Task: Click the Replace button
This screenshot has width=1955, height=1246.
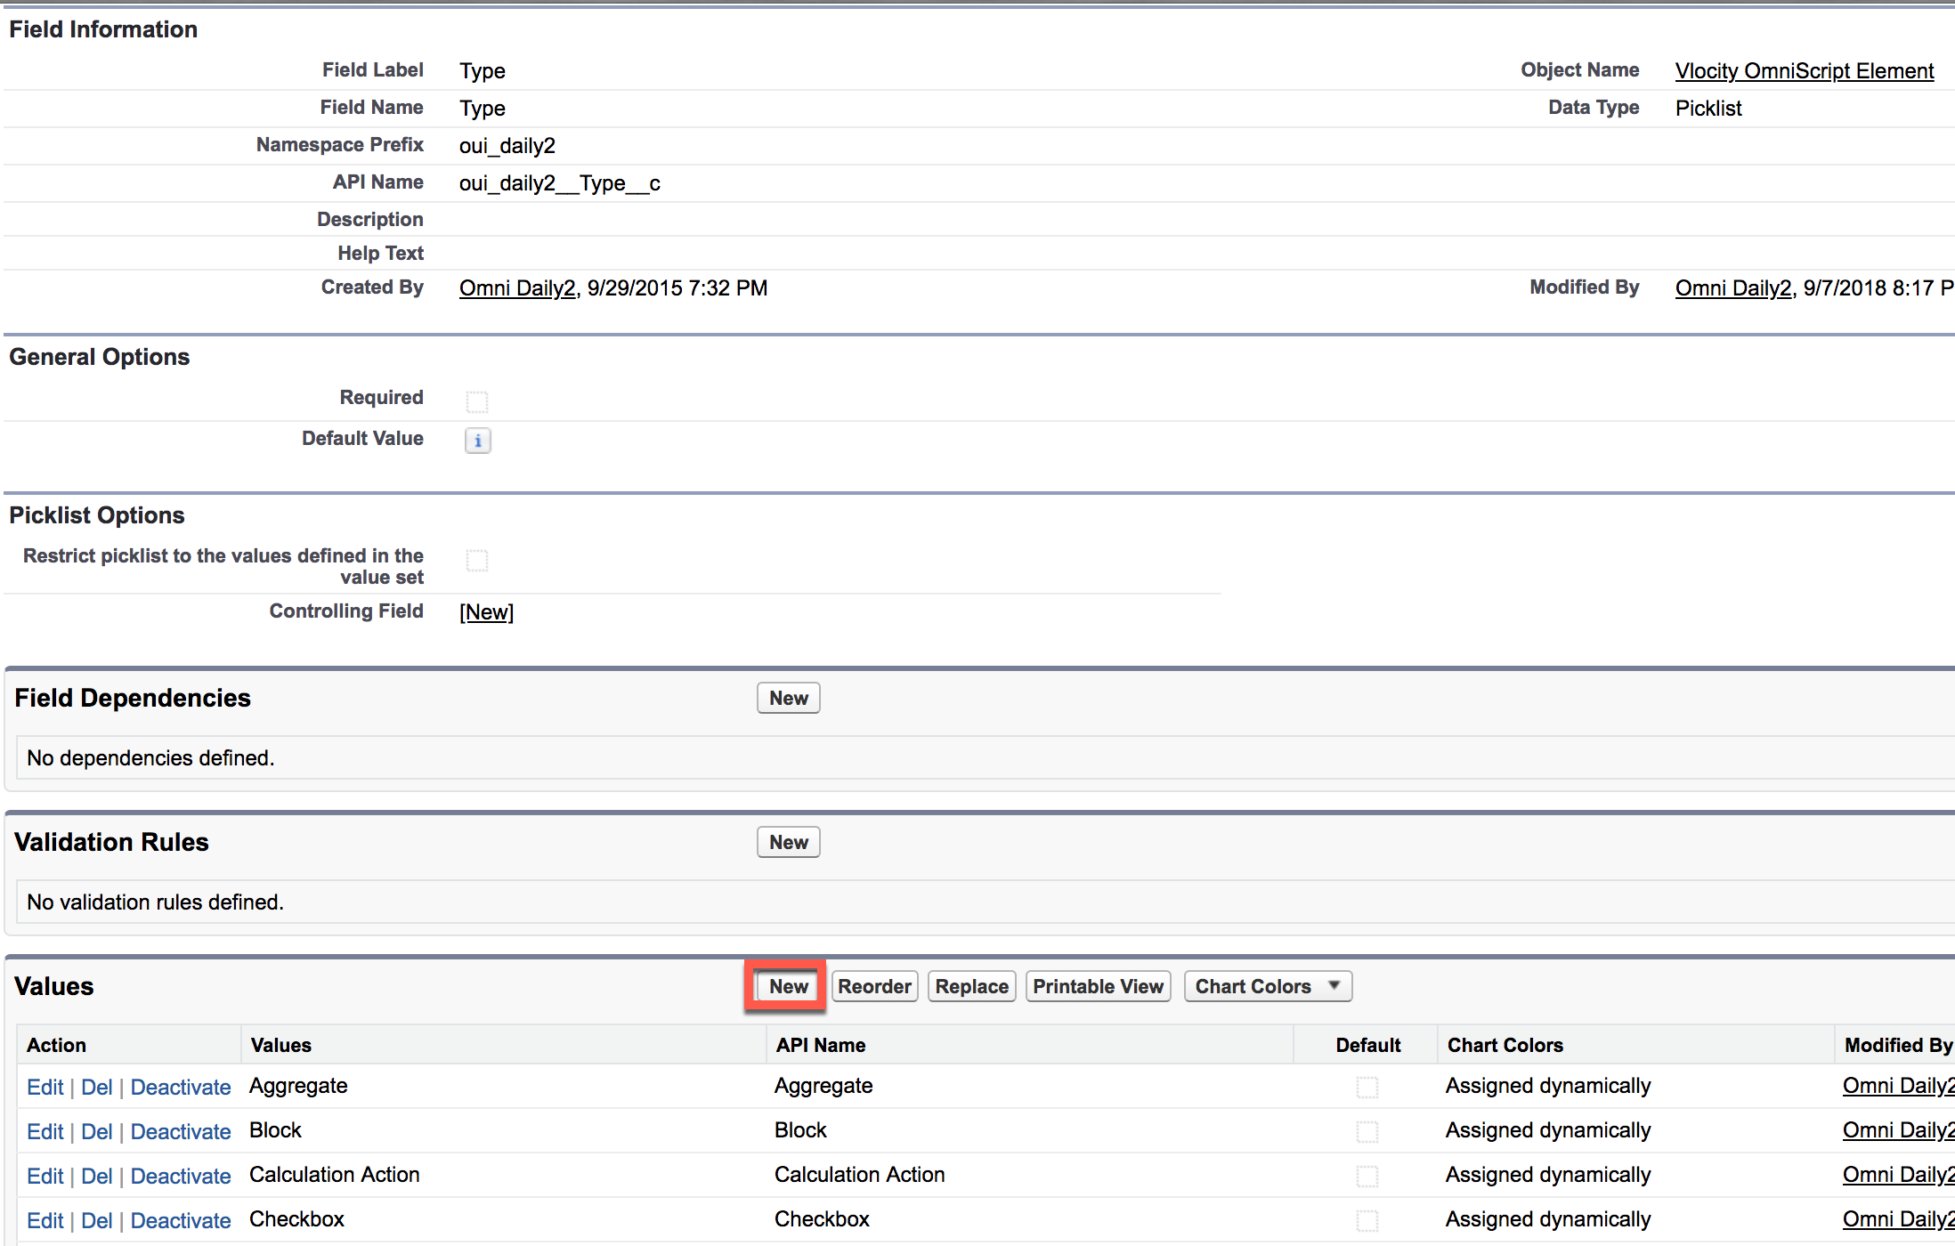Action: tap(971, 985)
